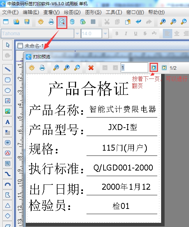Click the page number input field
189x227 pixels.
(x=134, y=68)
